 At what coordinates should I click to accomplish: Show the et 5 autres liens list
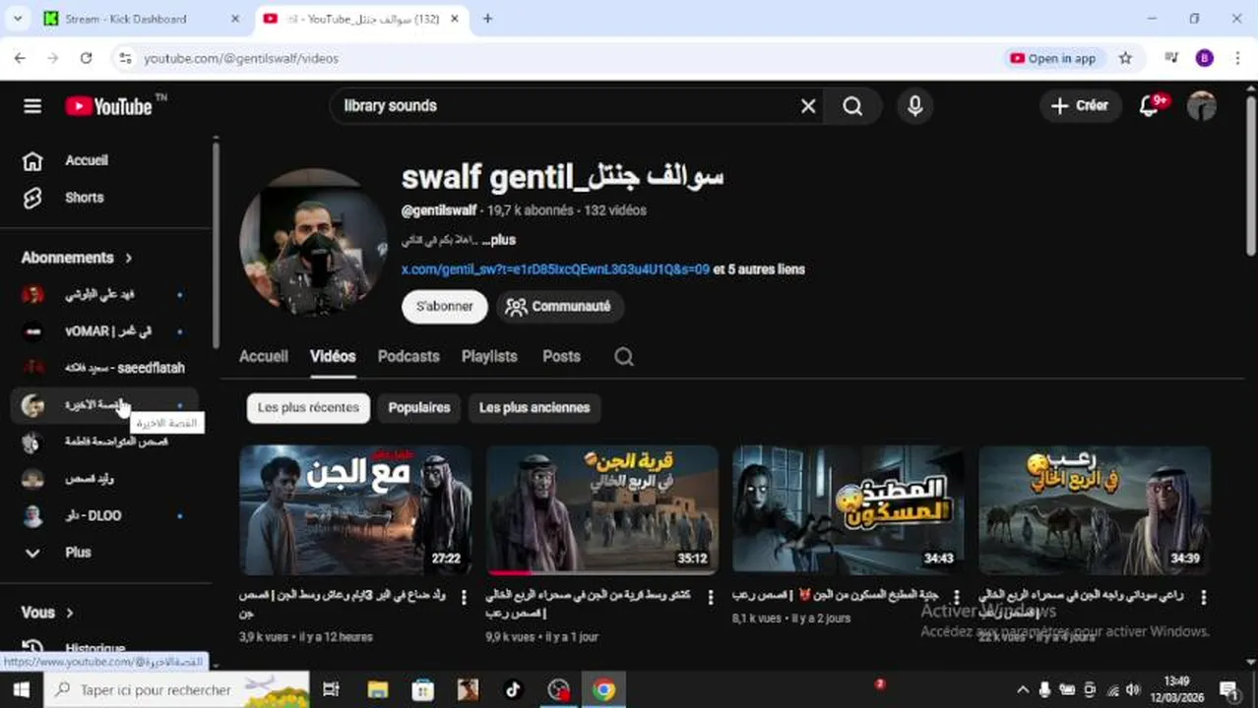759,269
